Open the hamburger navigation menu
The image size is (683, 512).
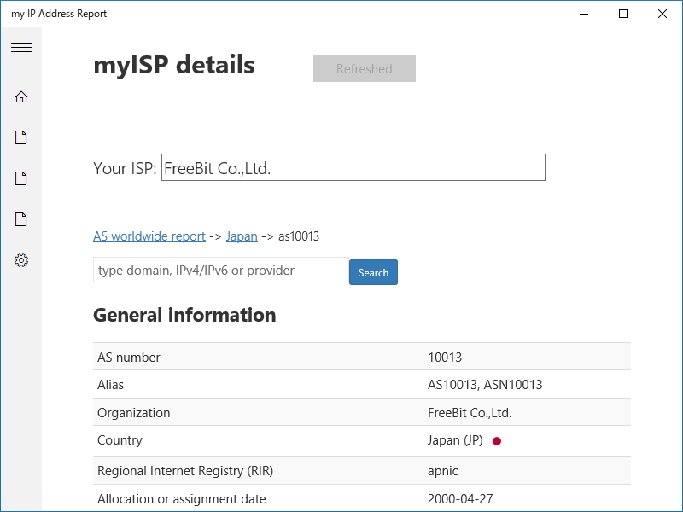(x=21, y=48)
